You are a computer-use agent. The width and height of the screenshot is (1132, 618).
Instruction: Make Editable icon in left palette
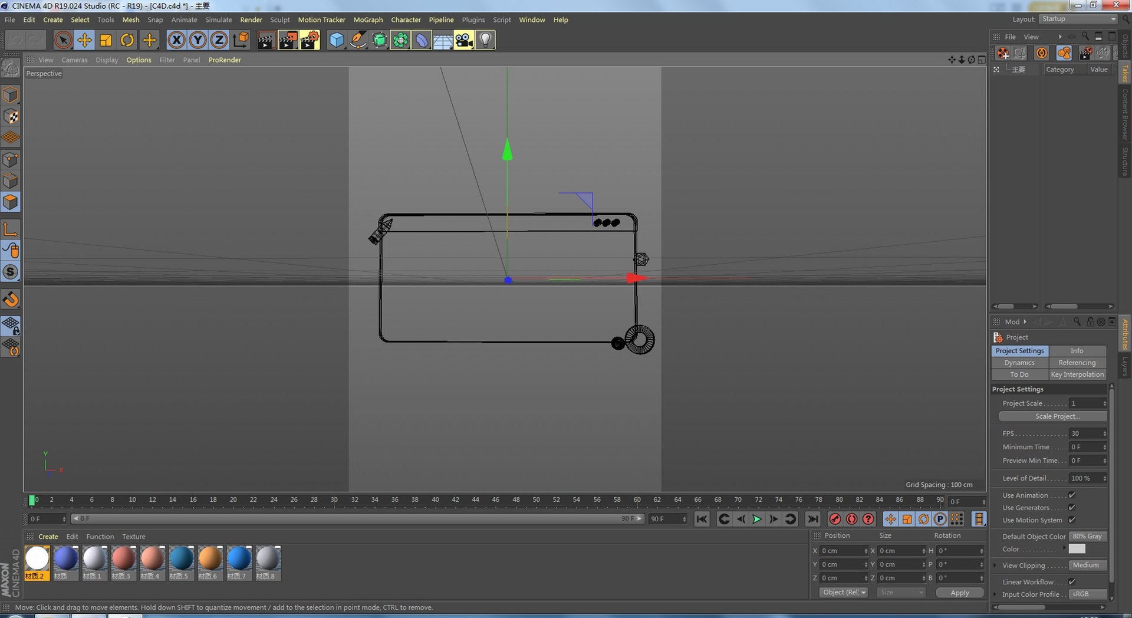(x=11, y=68)
